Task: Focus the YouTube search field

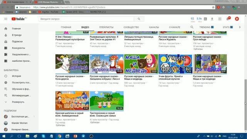Action: point(86,19)
